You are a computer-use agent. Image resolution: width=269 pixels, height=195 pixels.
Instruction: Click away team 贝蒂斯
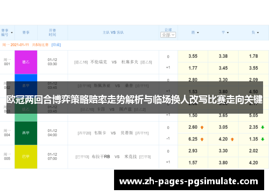126,133
